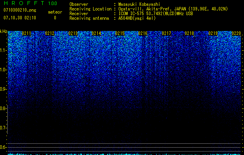Click the A504HB(yagi 4el) antenna text
The width and height of the screenshot is (244, 155).
tap(137, 18)
